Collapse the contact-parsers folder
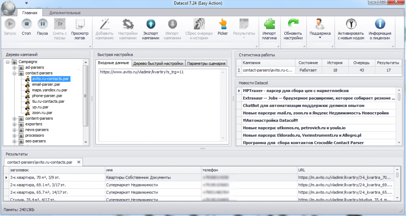 [15, 73]
